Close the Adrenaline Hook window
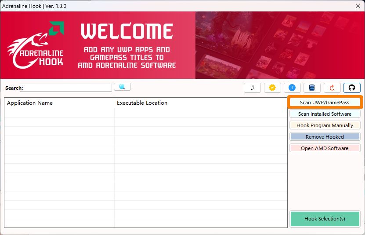Viewport: 365px width, 235px height. tap(358, 6)
